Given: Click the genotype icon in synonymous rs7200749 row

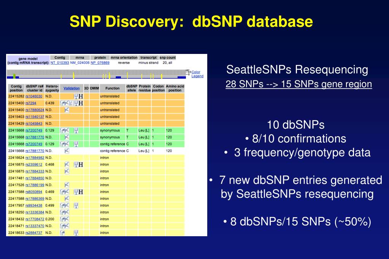Looking at the screenshot, I should 76,130.
